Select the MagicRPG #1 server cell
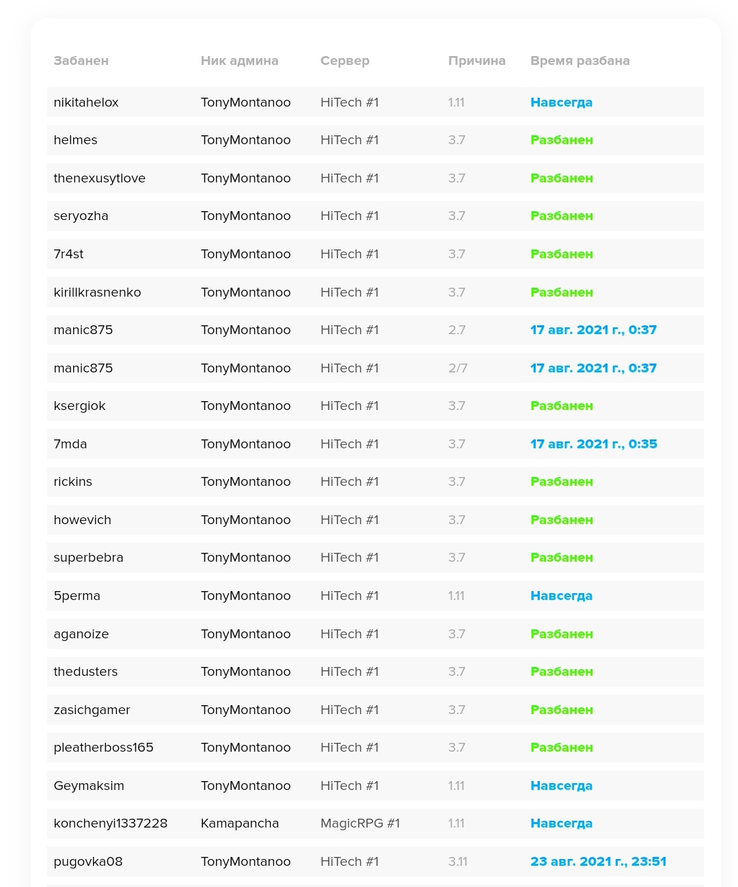Screen dimensions: 738x887 359,823
